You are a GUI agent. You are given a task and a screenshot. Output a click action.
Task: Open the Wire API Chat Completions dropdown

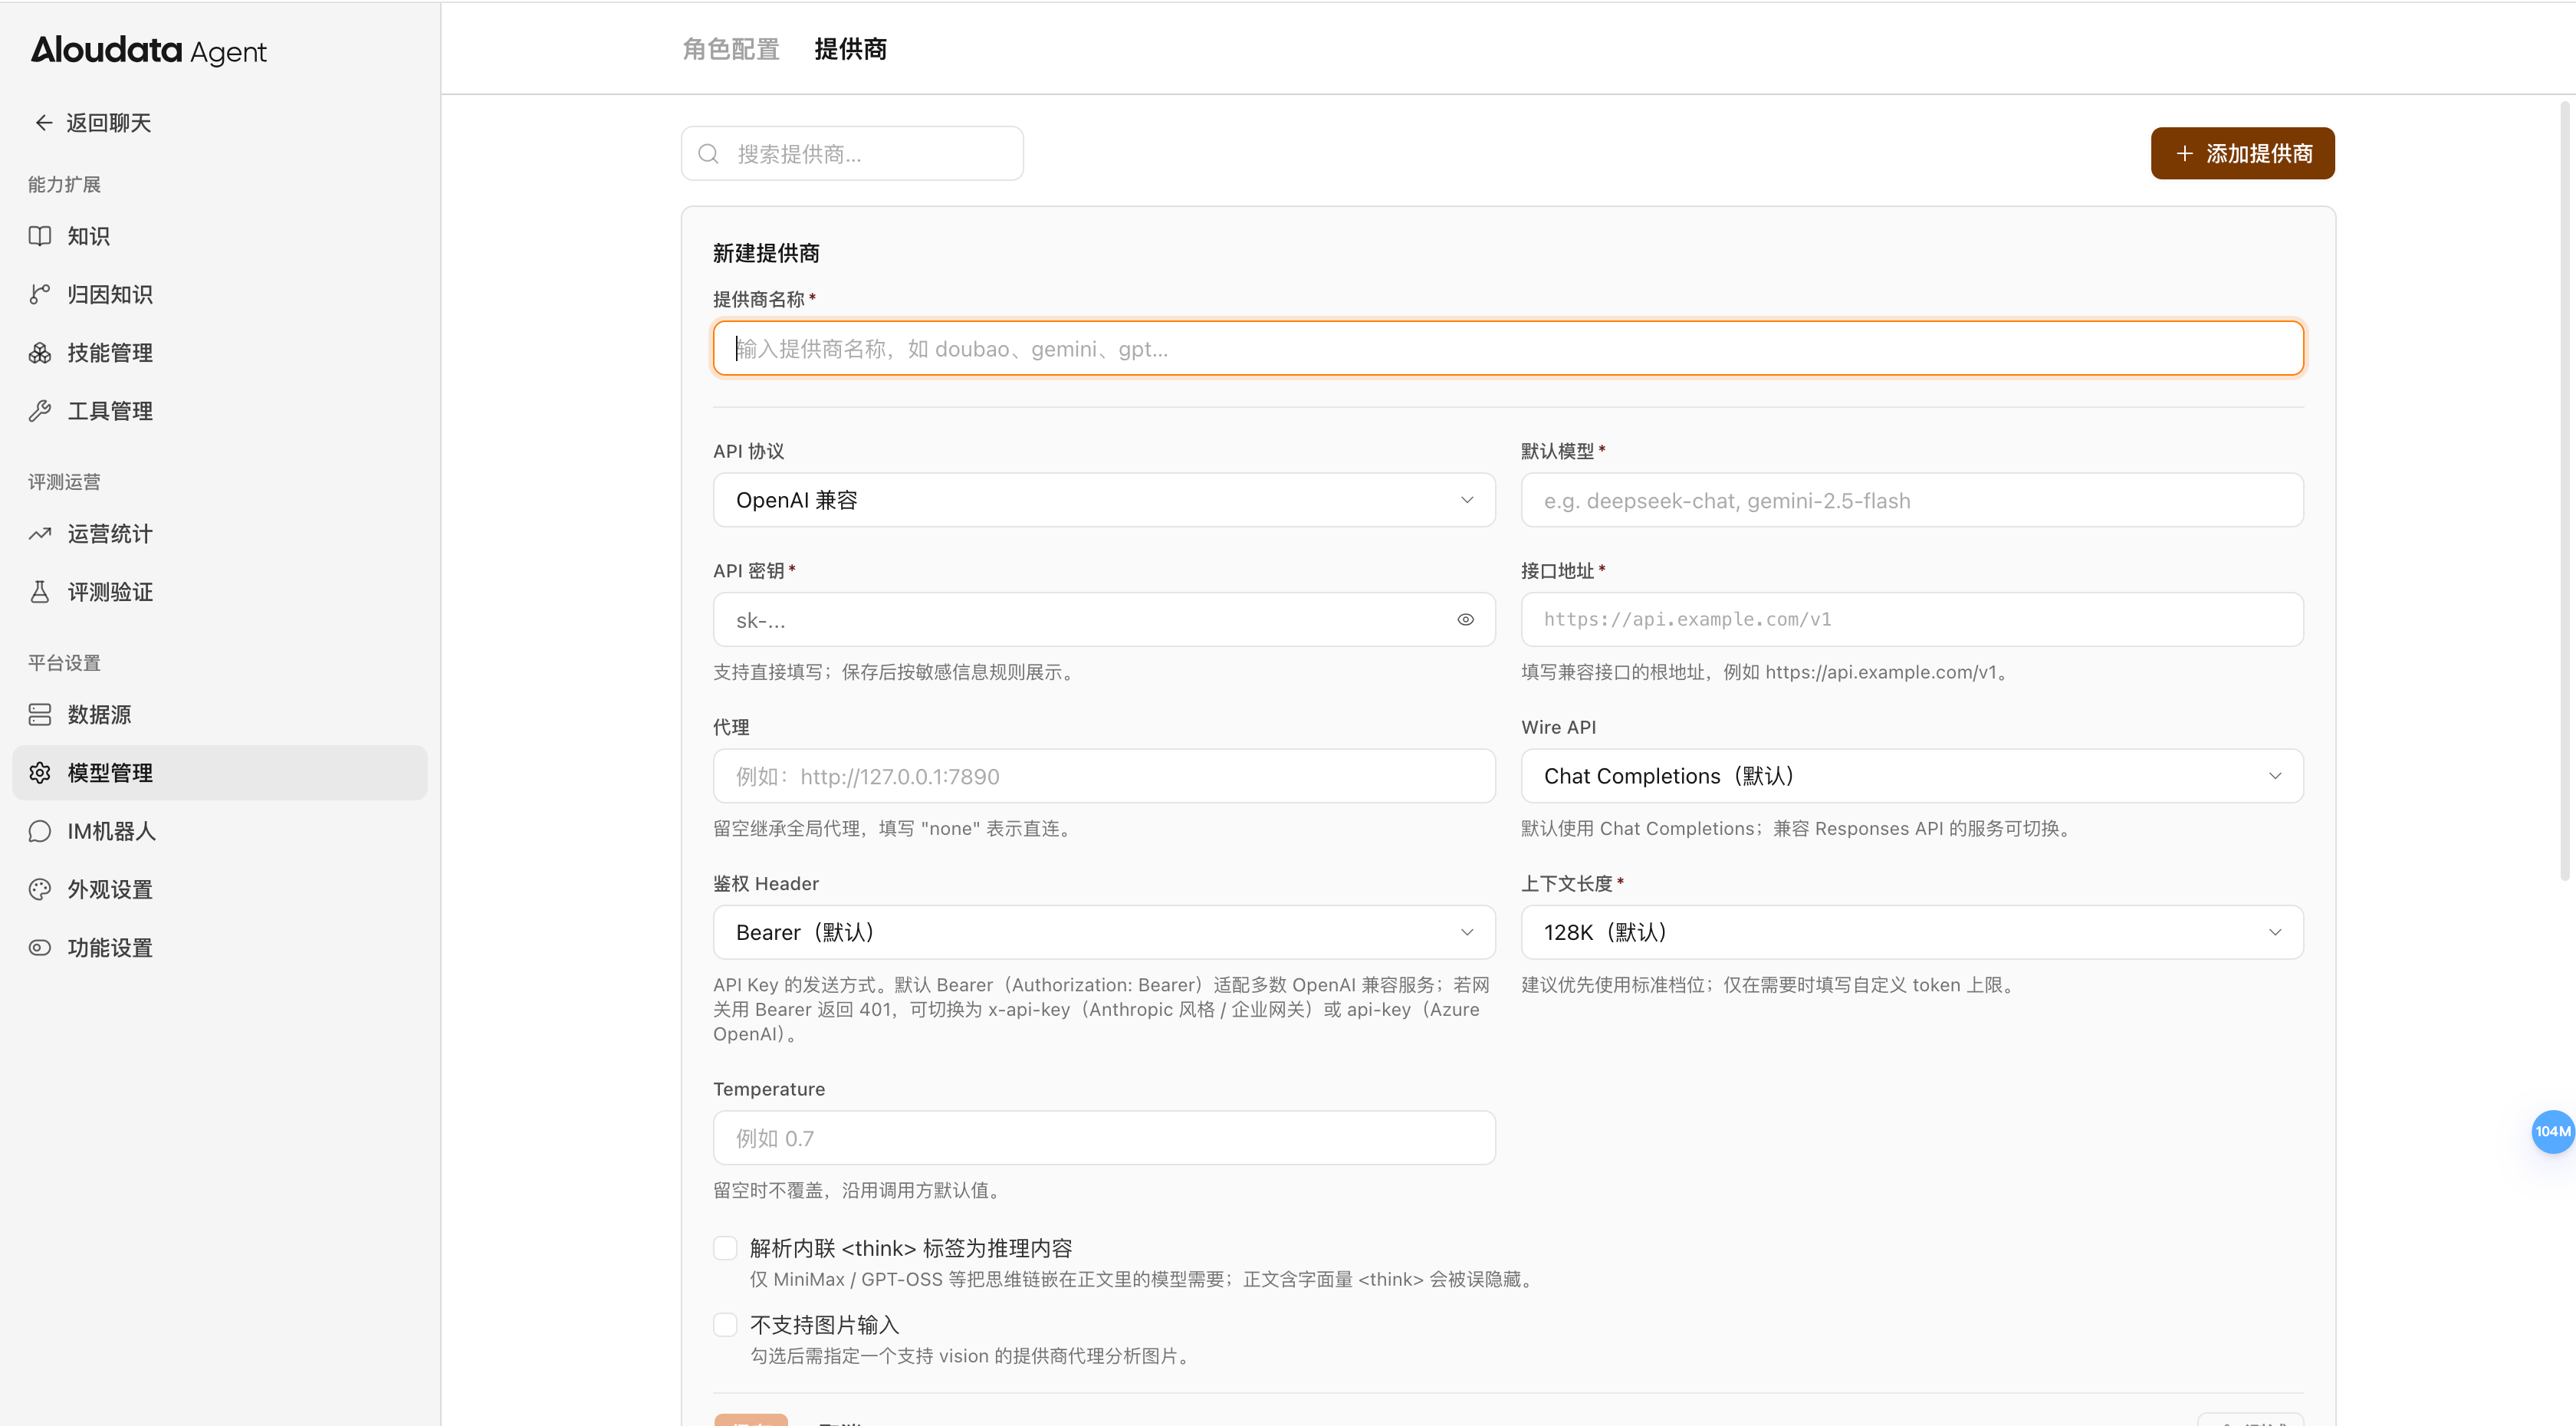pos(1912,776)
